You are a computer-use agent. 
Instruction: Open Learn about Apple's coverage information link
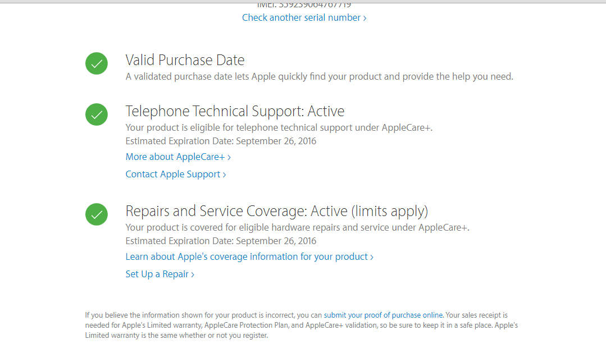pyautogui.click(x=250, y=257)
